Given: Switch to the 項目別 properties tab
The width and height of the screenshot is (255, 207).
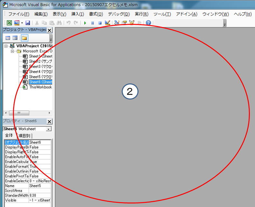Looking at the screenshot, I should (x=24, y=136).
